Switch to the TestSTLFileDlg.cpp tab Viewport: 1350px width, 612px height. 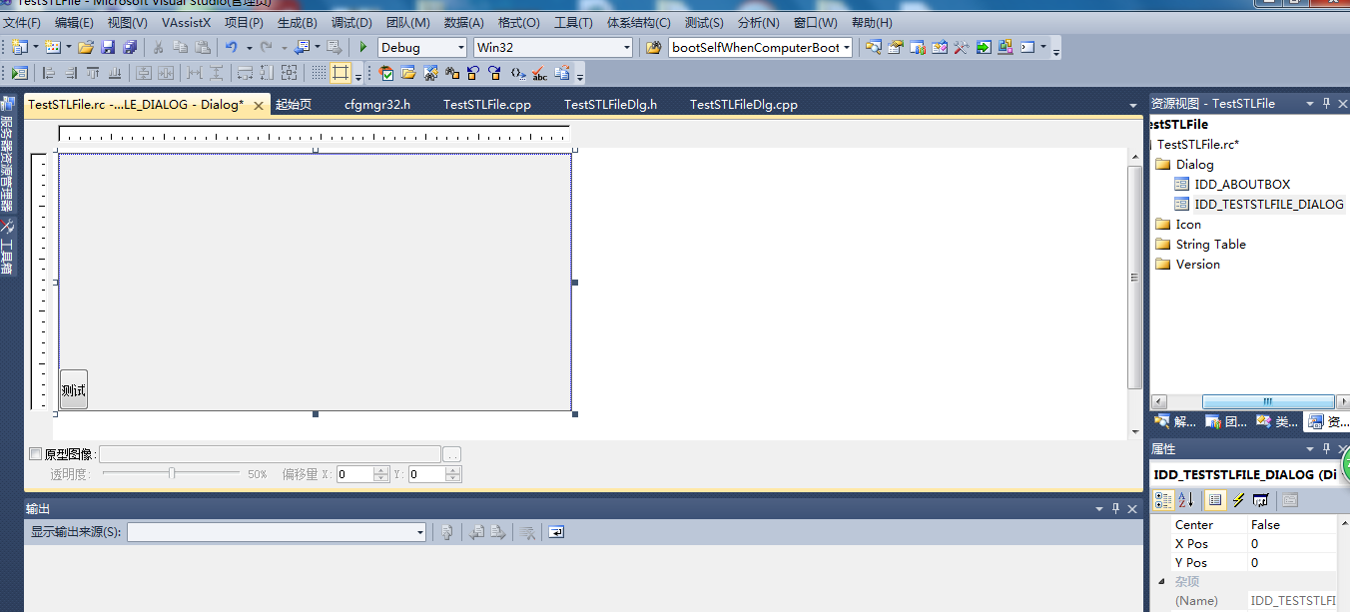point(744,104)
